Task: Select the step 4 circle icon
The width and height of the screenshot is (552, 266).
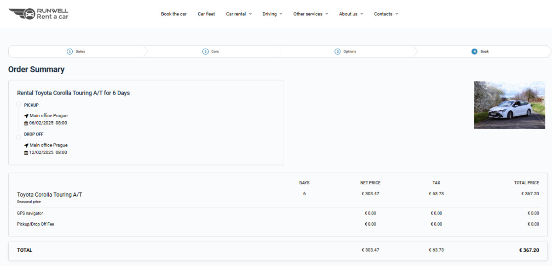Action: tap(474, 51)
